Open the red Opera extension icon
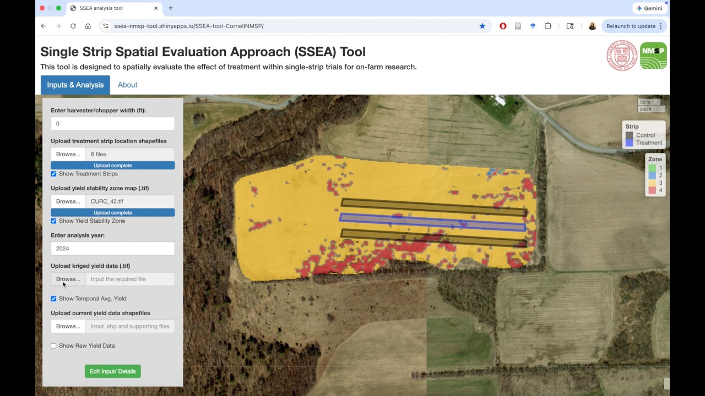This screenshot has width=705, height=396. (x=503, y=26)
